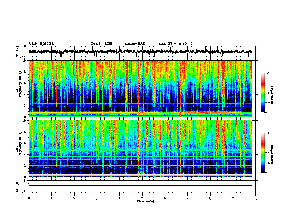The image size is (288, 222).
Task: Click inside the ch.1 frequency spectrogram
Action: (140, 89)
